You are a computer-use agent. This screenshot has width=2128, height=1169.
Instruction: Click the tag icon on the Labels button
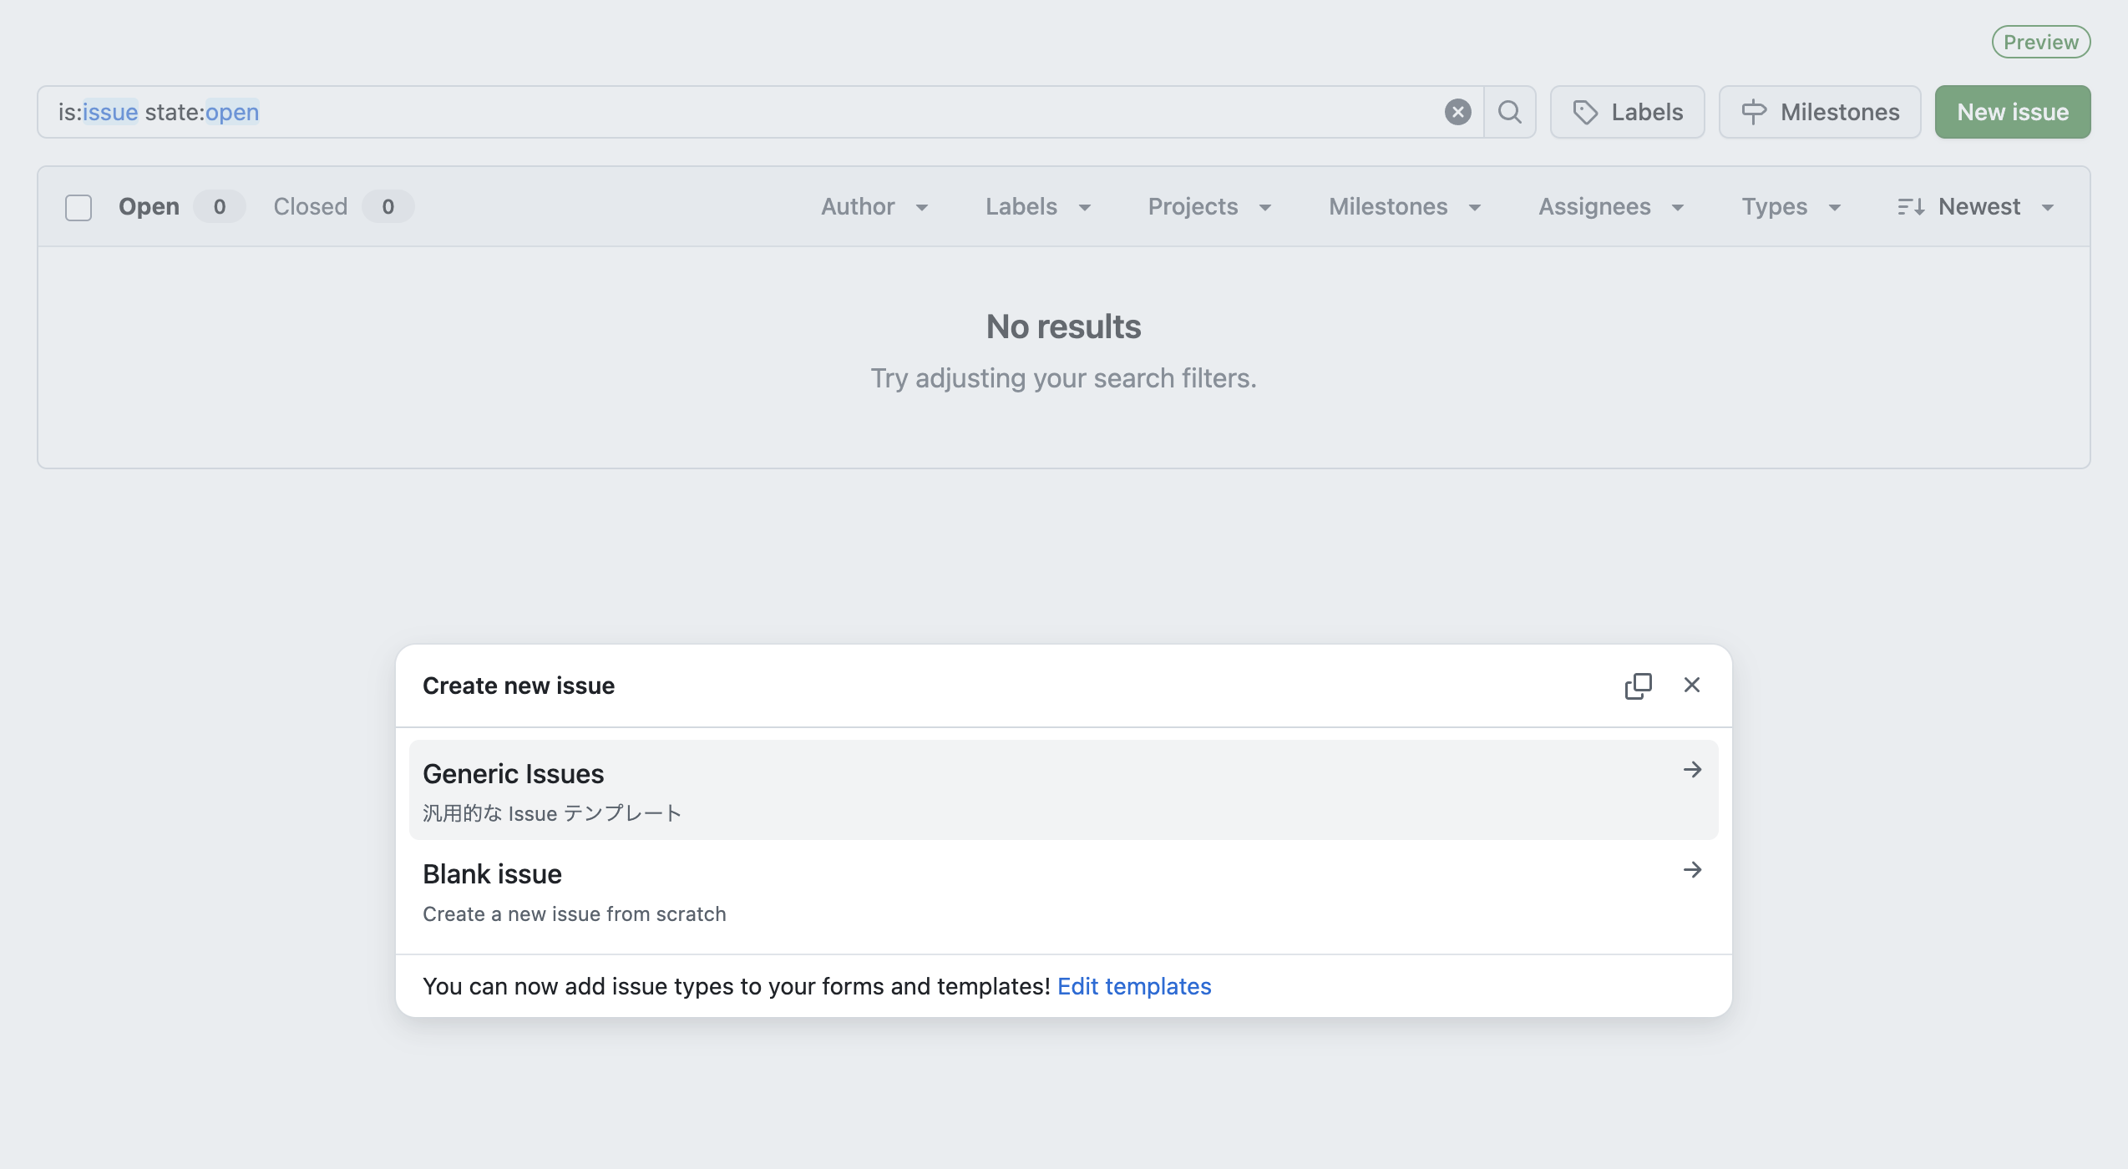(1585, 111)
